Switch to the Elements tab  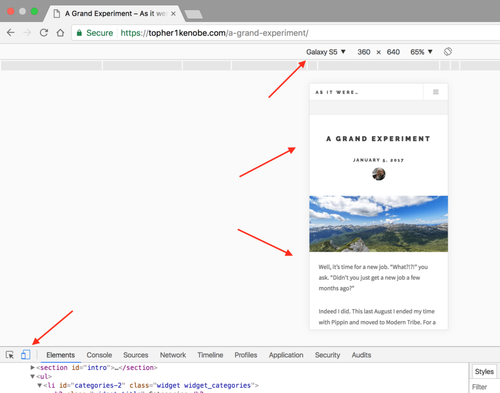60,355
